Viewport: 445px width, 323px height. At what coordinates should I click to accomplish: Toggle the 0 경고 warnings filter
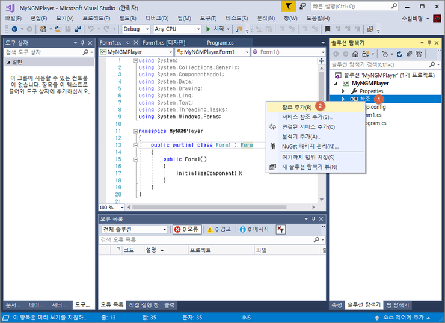click(x=219, y=229)
